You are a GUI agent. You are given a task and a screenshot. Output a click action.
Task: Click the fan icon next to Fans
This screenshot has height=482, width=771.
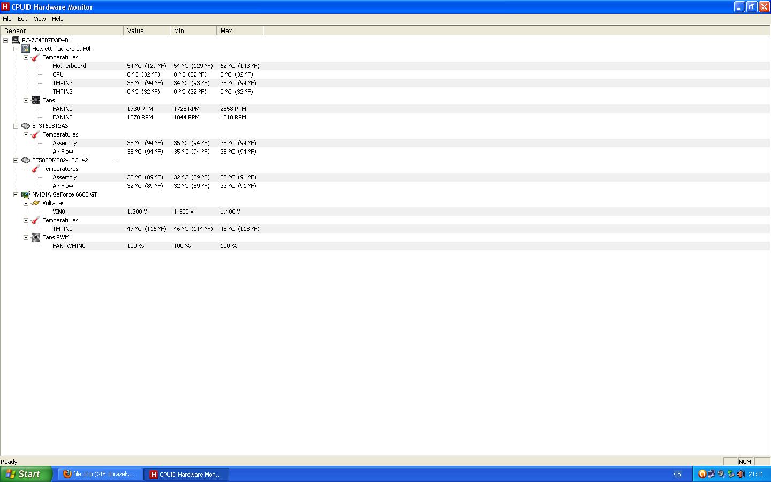pyautogui.click(x=36, y=100)
